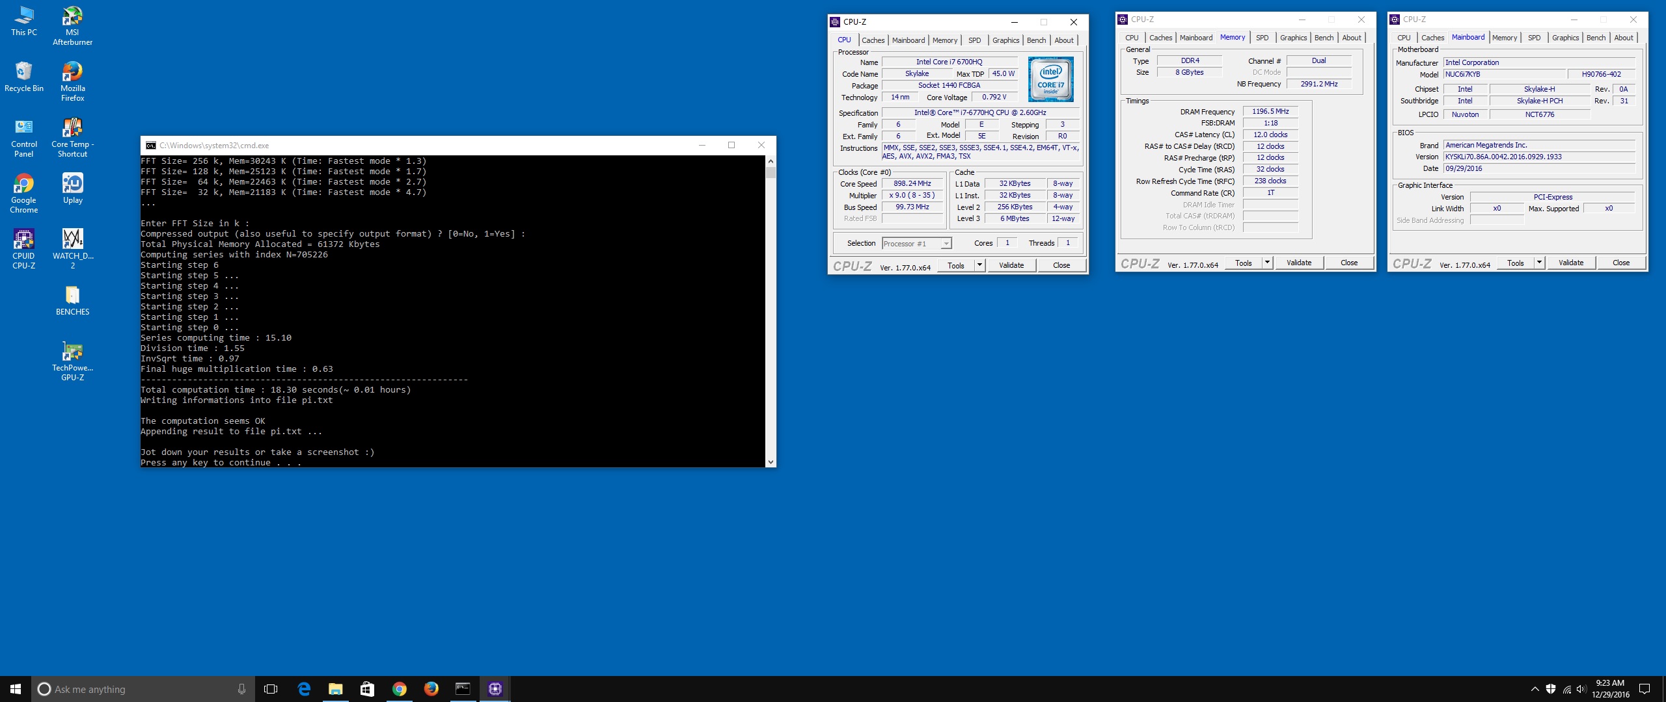Screen dimensions: 1666x702
Task: Open Chrome from the taskbar
Action: [x=400, y=689]
